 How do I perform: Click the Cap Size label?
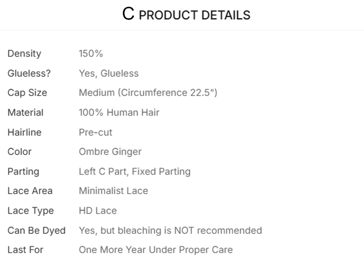click(x=27, y=93)
